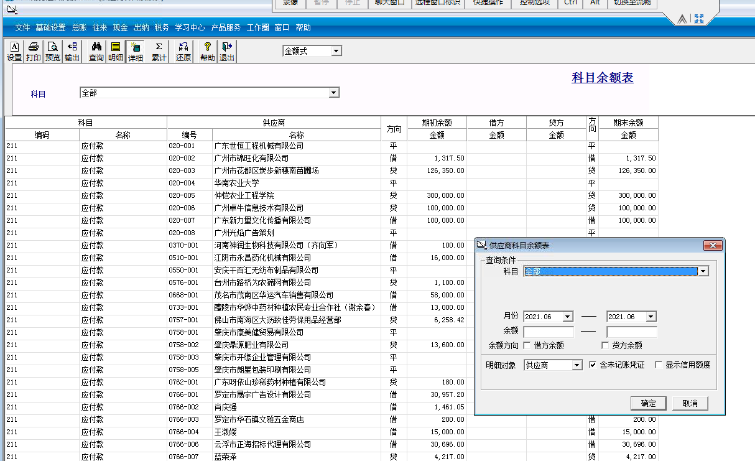Click the minimum 余额 input field
The height and width of the screenshot is (461, 755).
(x=549, y=332)
